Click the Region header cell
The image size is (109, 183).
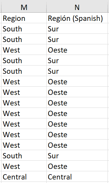coord(24,18)
